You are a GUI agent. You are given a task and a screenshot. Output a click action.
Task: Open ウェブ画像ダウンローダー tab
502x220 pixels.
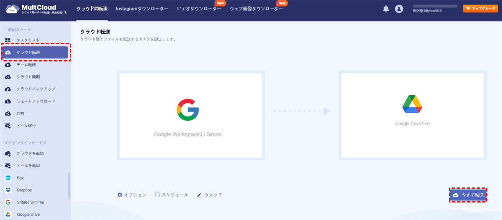click(256, 9)
